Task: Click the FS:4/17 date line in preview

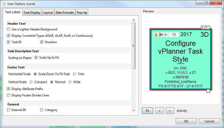Action: 181,86
